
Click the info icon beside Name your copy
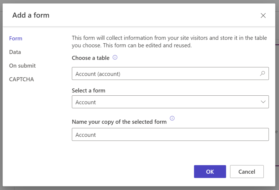[x=172, y=118]
